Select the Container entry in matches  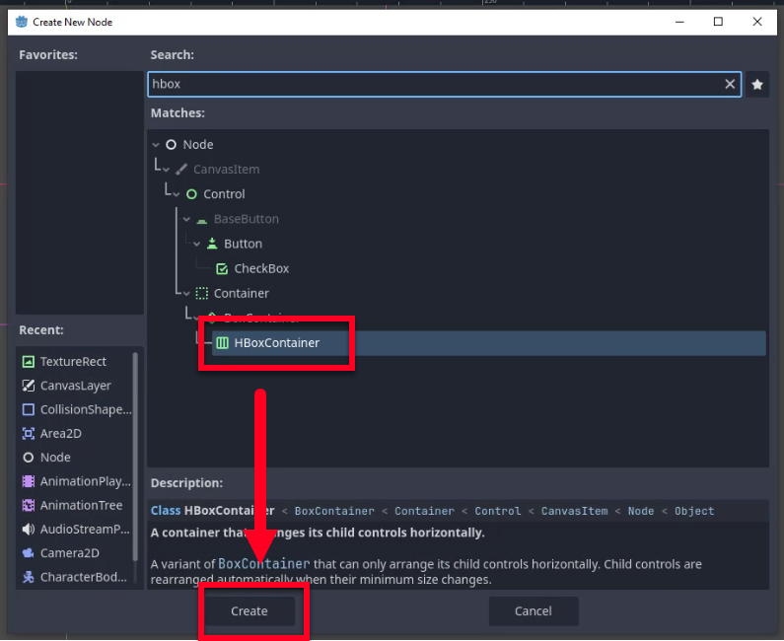(x=242, y=293)
